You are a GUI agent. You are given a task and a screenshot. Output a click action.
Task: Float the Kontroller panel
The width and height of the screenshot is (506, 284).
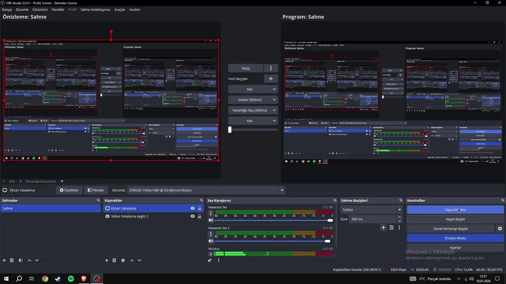[x=502, y=200]
